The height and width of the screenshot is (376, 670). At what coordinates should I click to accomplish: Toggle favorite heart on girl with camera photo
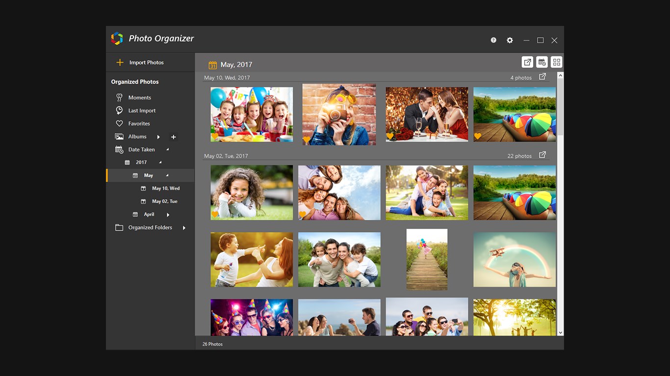(x=307, y=140)
